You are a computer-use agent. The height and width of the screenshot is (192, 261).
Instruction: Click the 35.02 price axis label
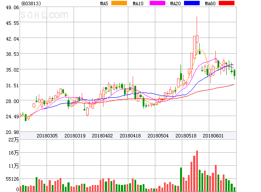click(12, 70)
